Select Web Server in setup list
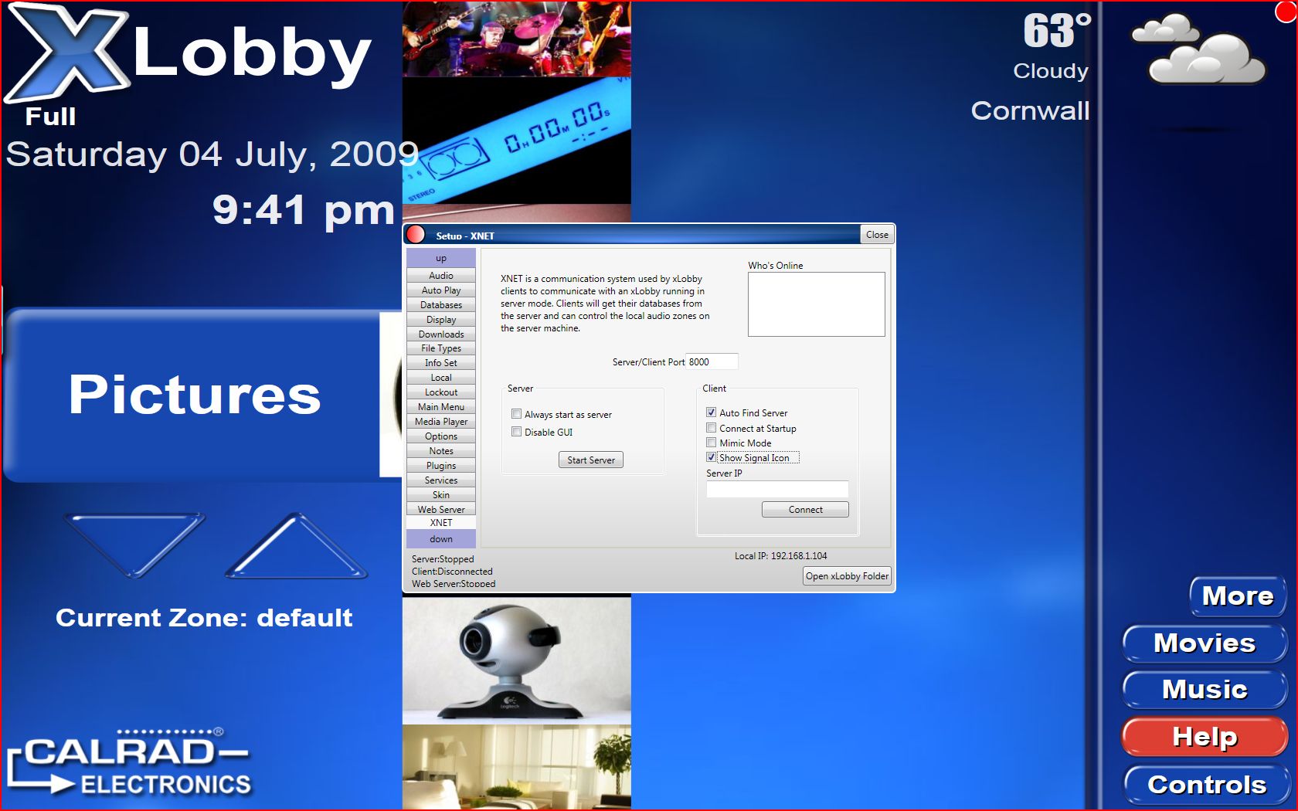 [x=441, y=510]
